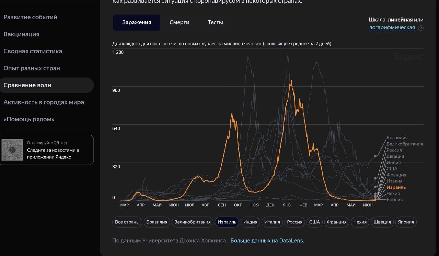Click the Brazil data point marker

(x=375, y=156)
